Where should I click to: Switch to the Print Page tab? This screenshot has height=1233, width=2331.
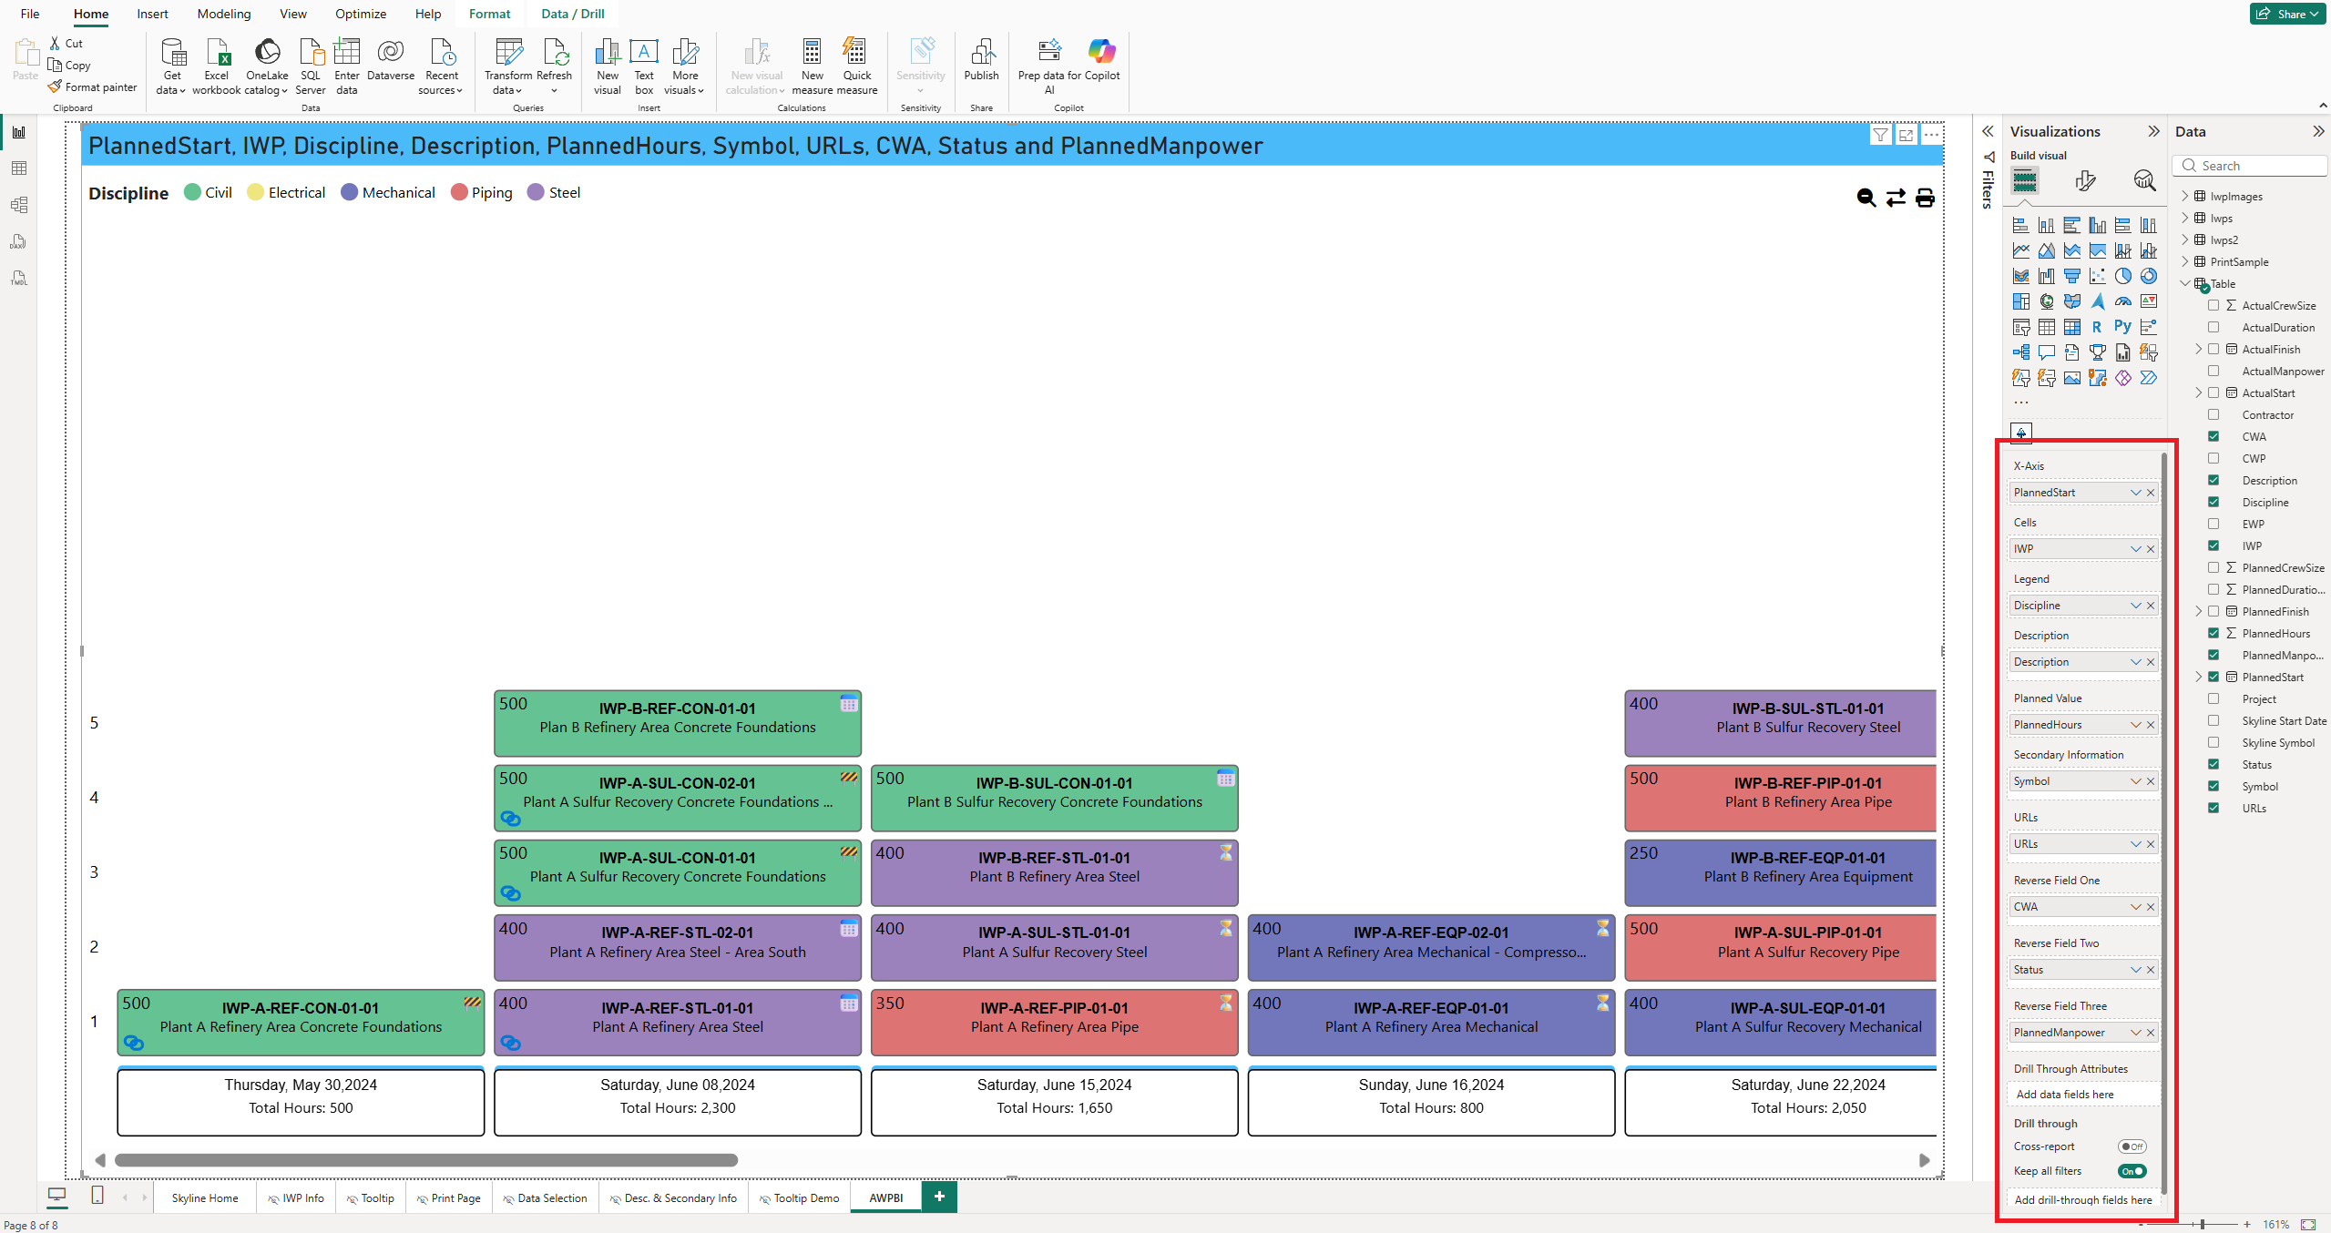[448, 1198]
